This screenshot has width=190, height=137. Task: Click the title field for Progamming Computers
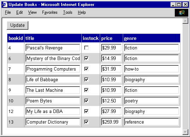pos(53,69)
